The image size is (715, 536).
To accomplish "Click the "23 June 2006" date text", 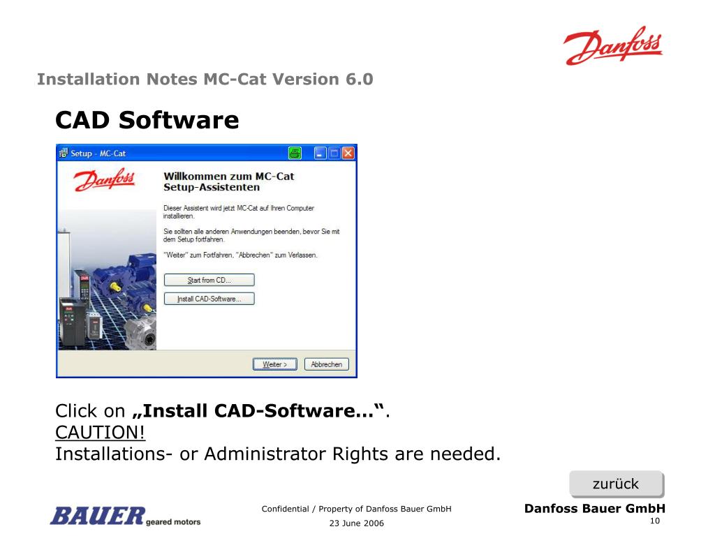I will click(x=357, y=523).
